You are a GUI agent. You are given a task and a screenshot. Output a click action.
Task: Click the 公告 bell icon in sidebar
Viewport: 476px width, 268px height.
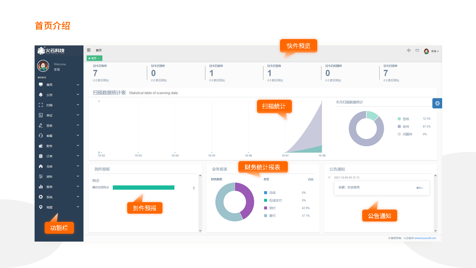tap(41, 95)
